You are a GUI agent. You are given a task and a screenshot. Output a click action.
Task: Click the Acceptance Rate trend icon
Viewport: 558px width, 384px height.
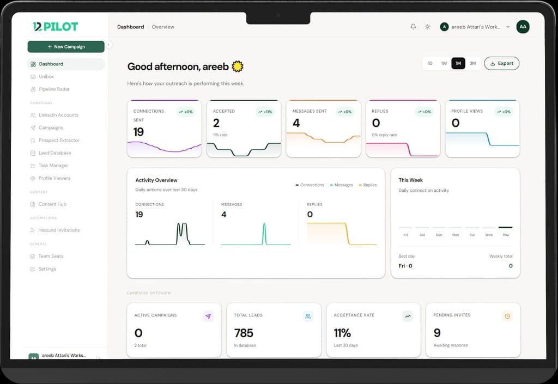tap(408, 316)
